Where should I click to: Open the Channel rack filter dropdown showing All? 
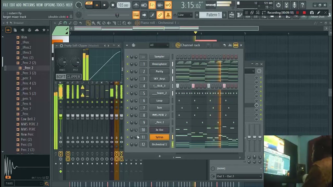click(x=159, y=45)
